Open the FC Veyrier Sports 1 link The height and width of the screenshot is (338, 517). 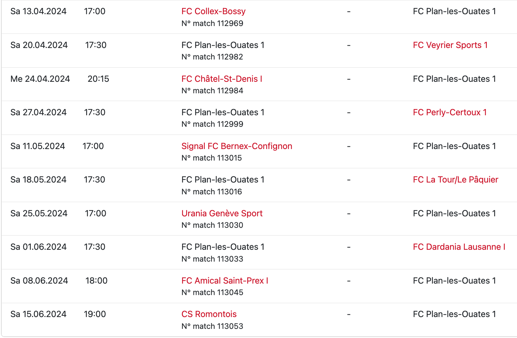pyautogui.click(x=450, y=45)
